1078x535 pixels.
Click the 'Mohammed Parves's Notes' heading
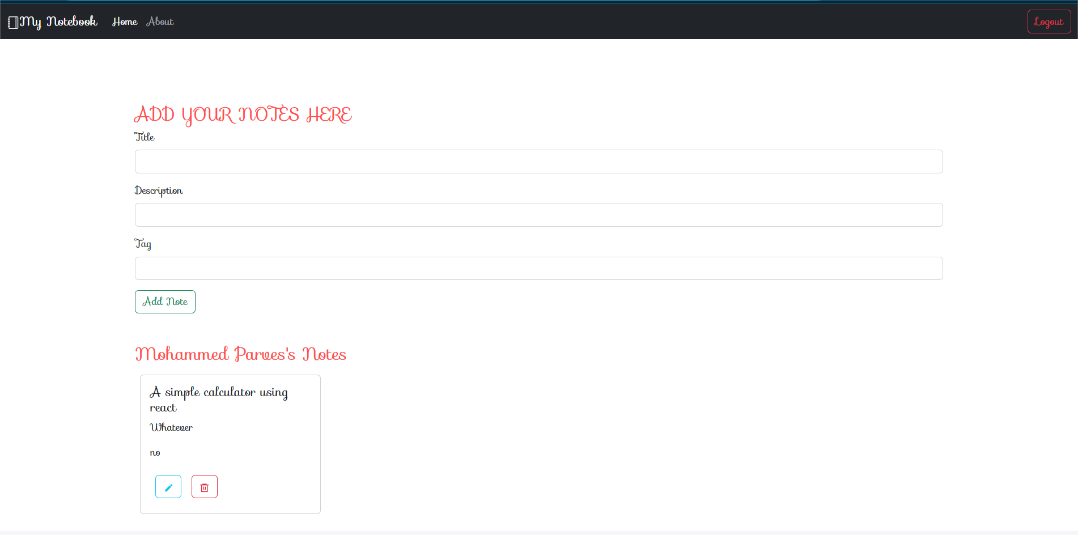pos(241,354)
